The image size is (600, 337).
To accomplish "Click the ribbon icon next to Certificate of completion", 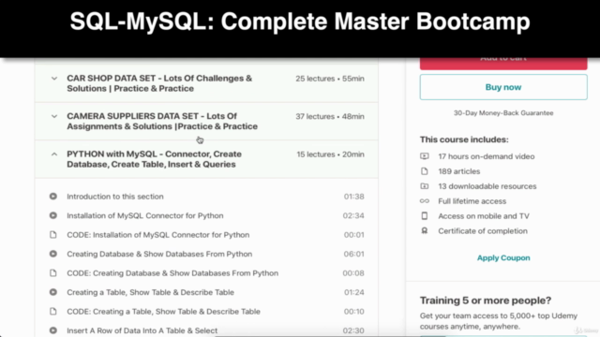I will point(425,231).
